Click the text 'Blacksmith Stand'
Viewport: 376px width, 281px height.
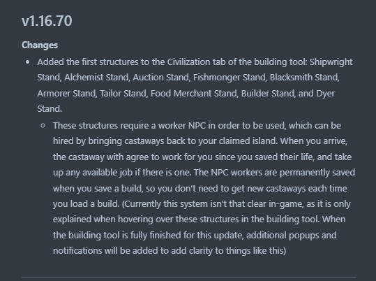(304, 78)
